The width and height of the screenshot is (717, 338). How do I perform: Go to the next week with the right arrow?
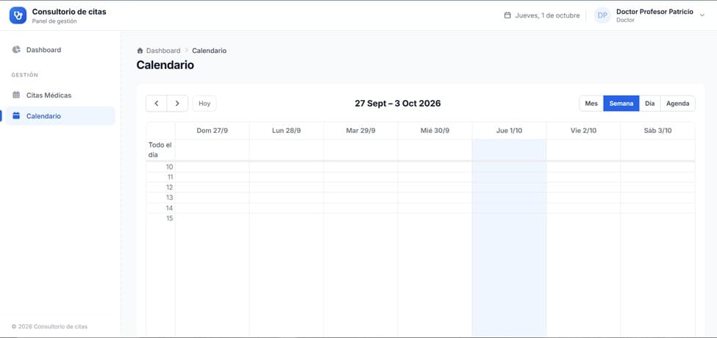177,103
